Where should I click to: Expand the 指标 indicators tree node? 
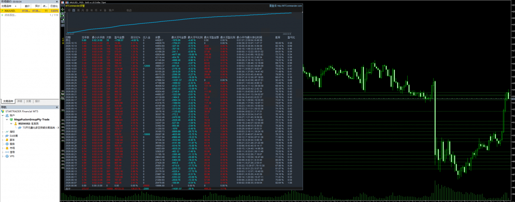[x=2, y=132]
